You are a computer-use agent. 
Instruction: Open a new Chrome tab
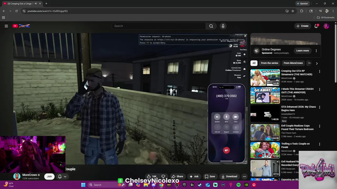coord(46,4)
